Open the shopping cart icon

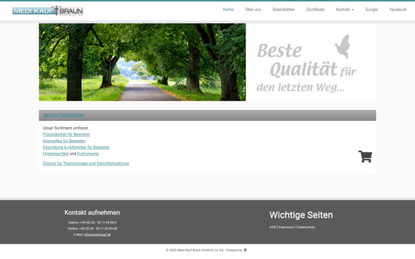coord(365,157)
